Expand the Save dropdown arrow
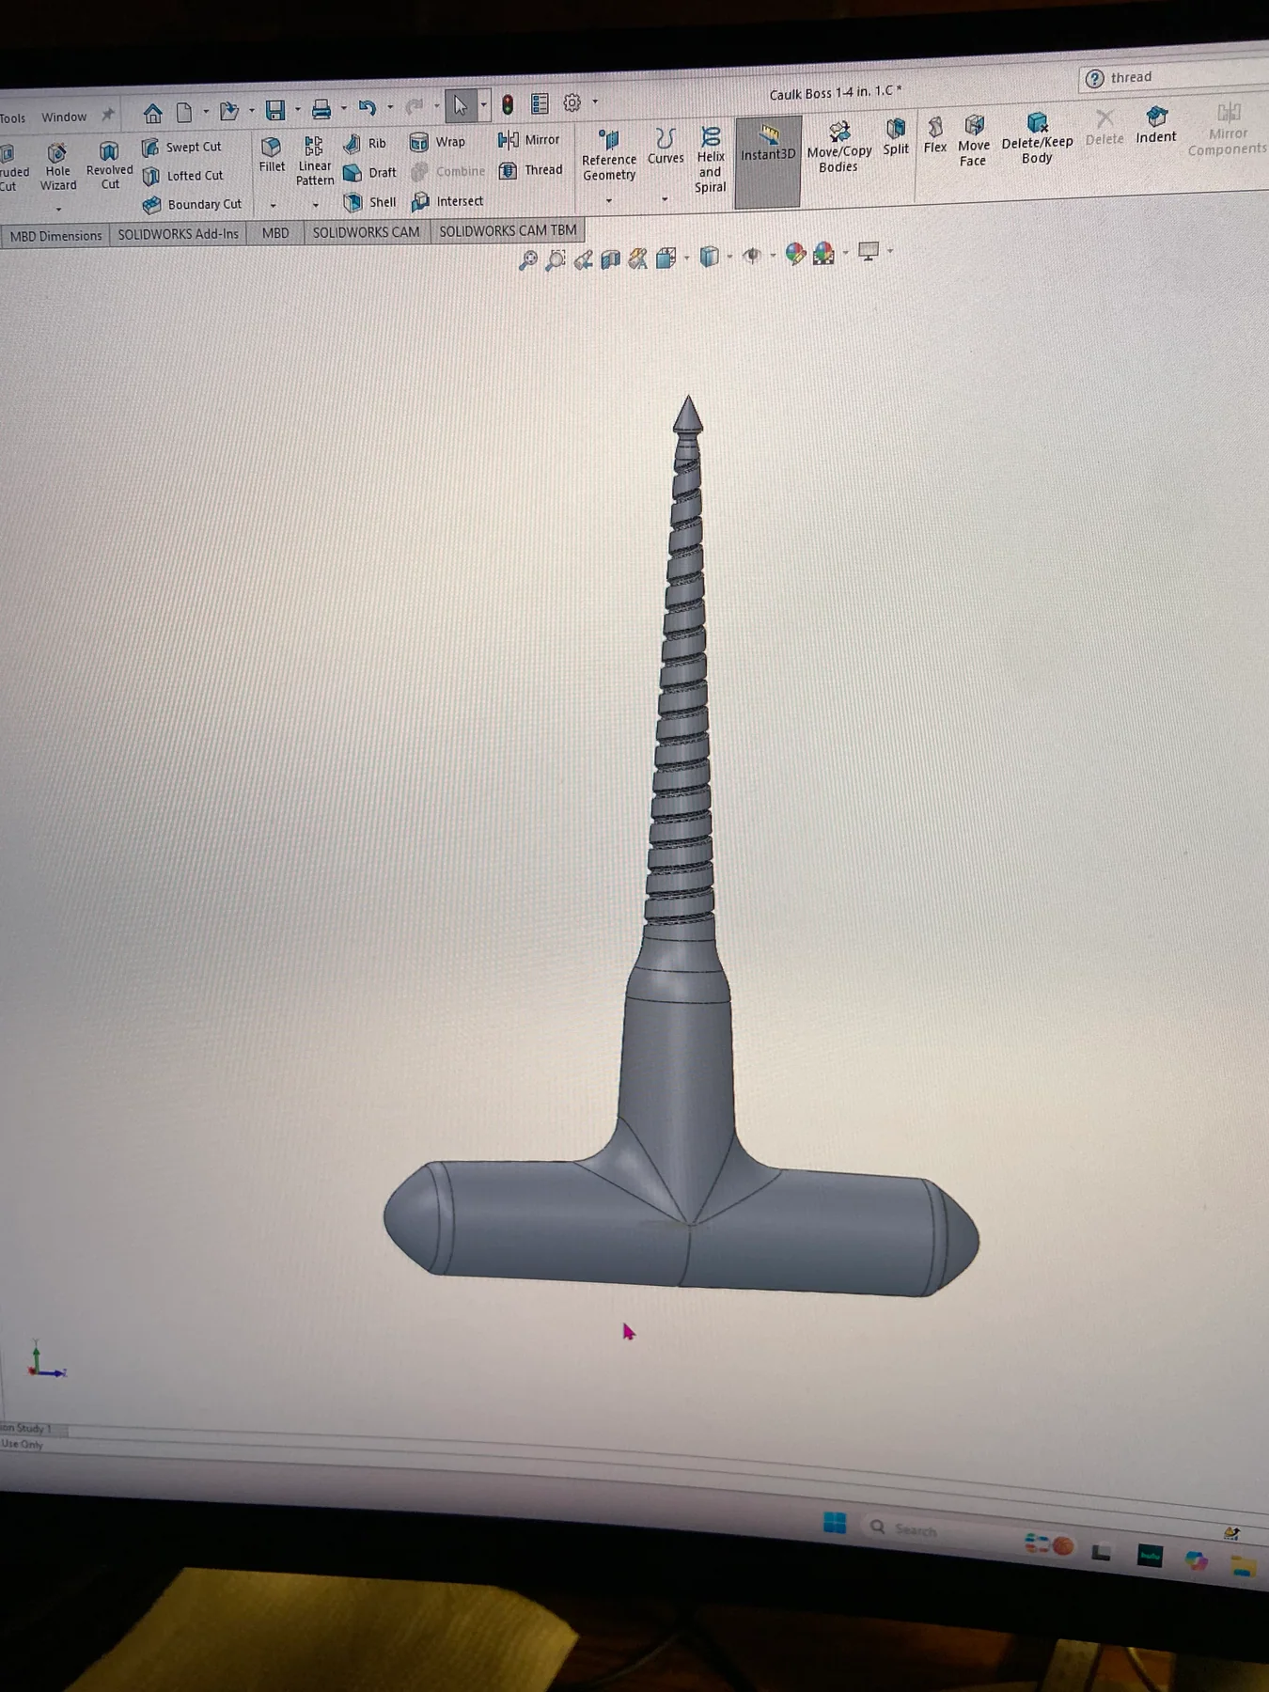Screen dimensions: 1269x1692 (x=297, y=110)
